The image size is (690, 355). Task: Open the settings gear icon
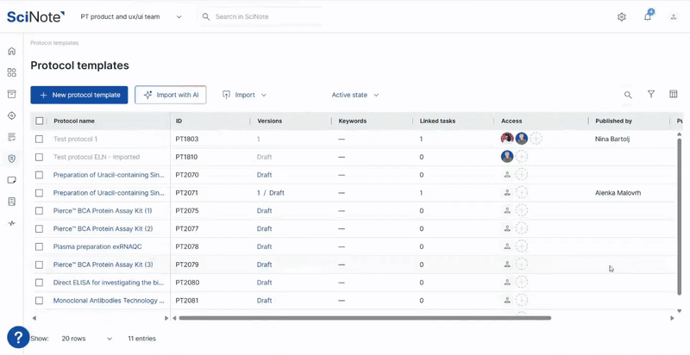tap(621, 16)
